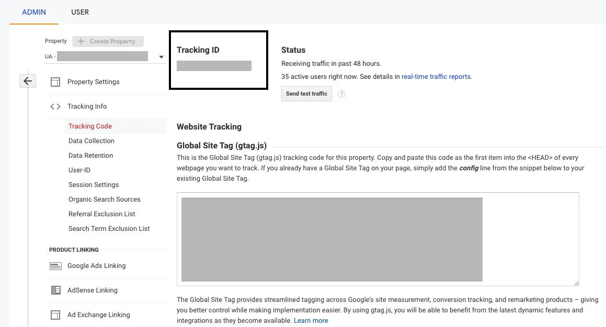The image size is (606, 327).
Task: Open the User-ID page
Action: point(79,170)
